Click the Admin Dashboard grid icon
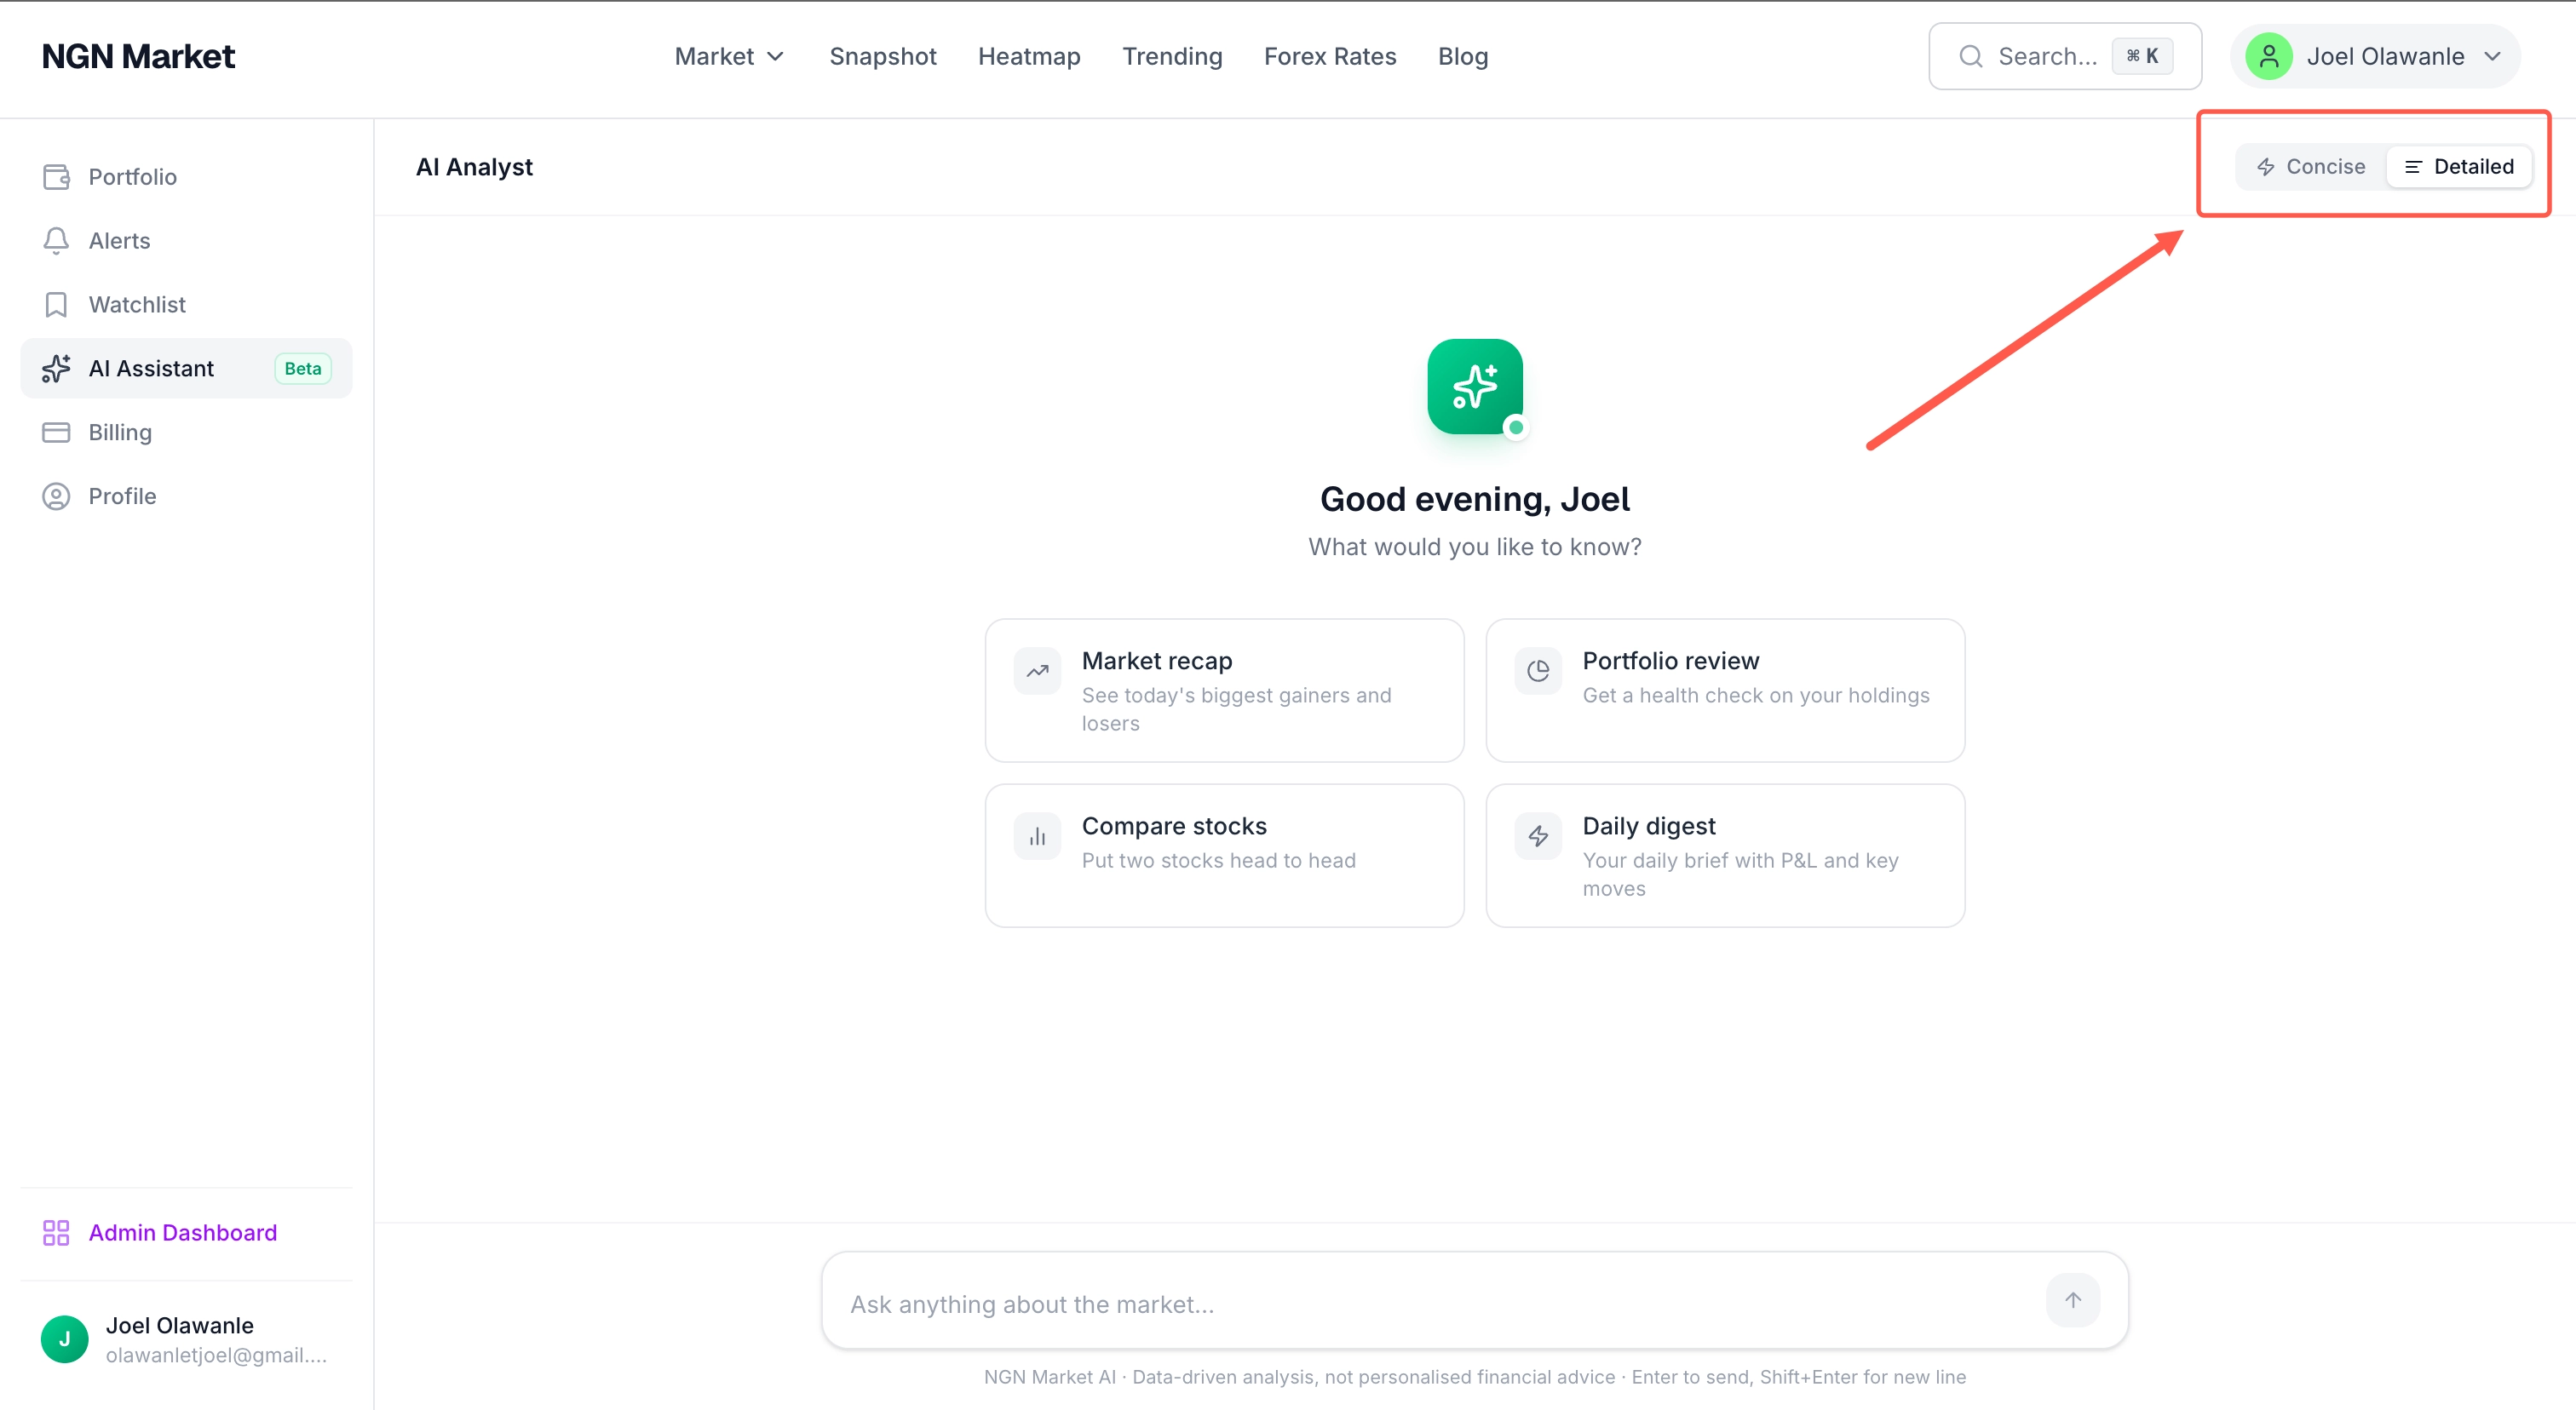 point(55,1232)
